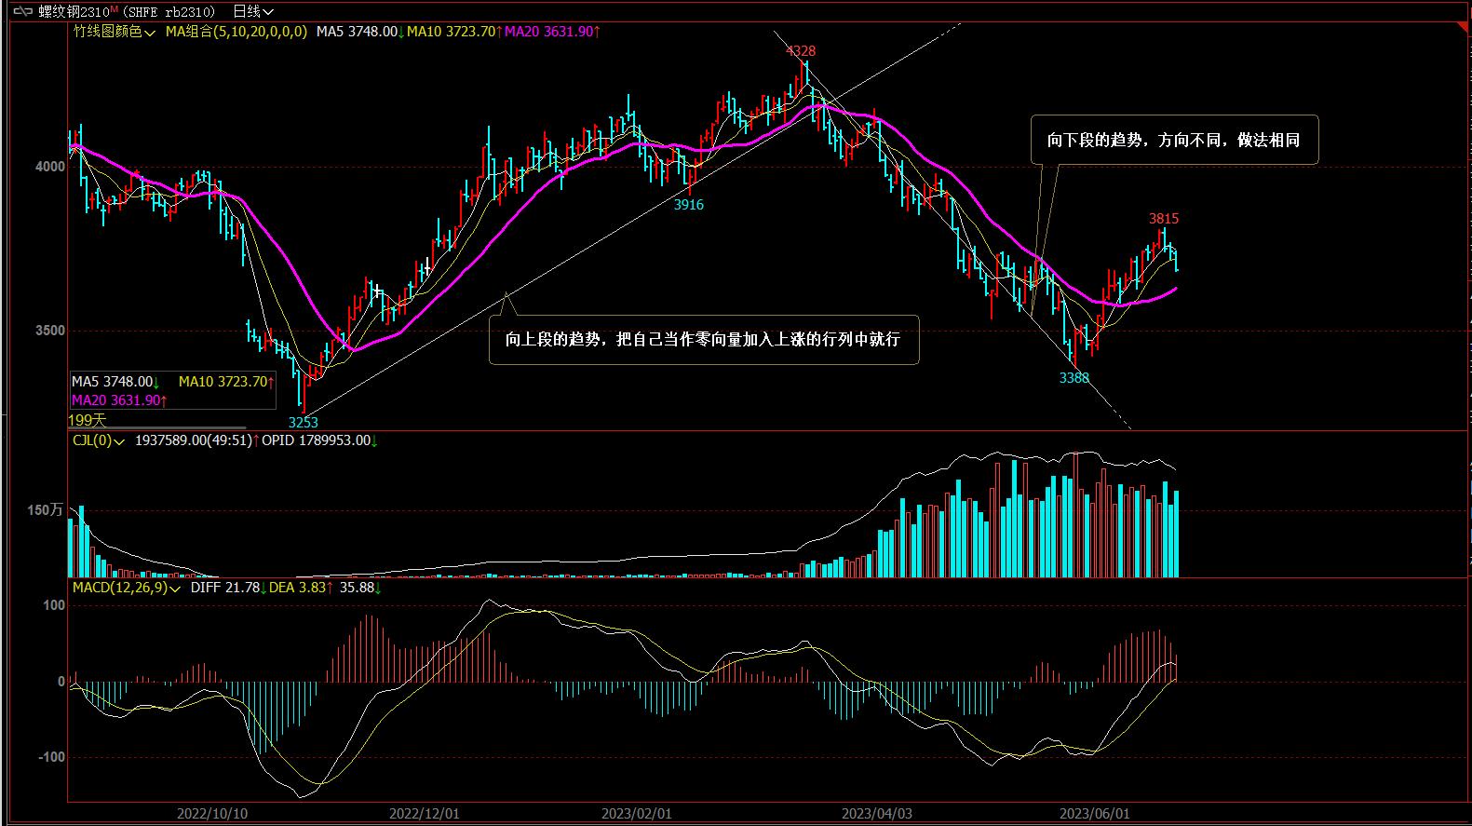Click the 3916 pullback low label
The height and width of the screenshot is (826, 1472).
(688, 205)
